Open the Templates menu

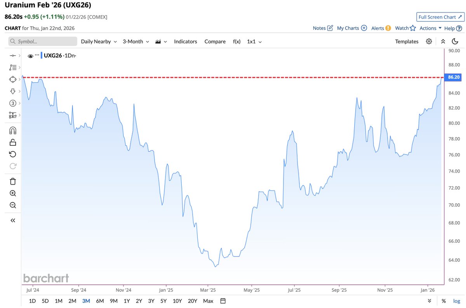407,42
